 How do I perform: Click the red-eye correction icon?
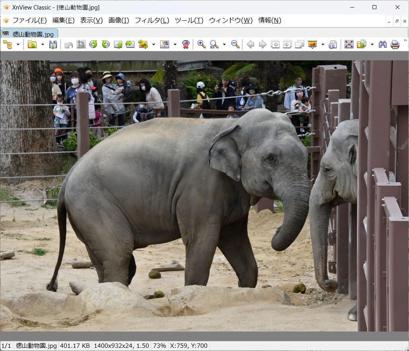[x=186, y=44]
